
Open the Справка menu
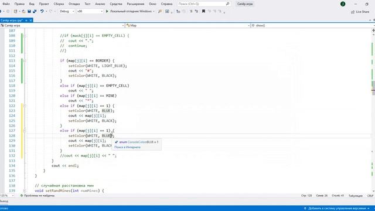[166, 4]
